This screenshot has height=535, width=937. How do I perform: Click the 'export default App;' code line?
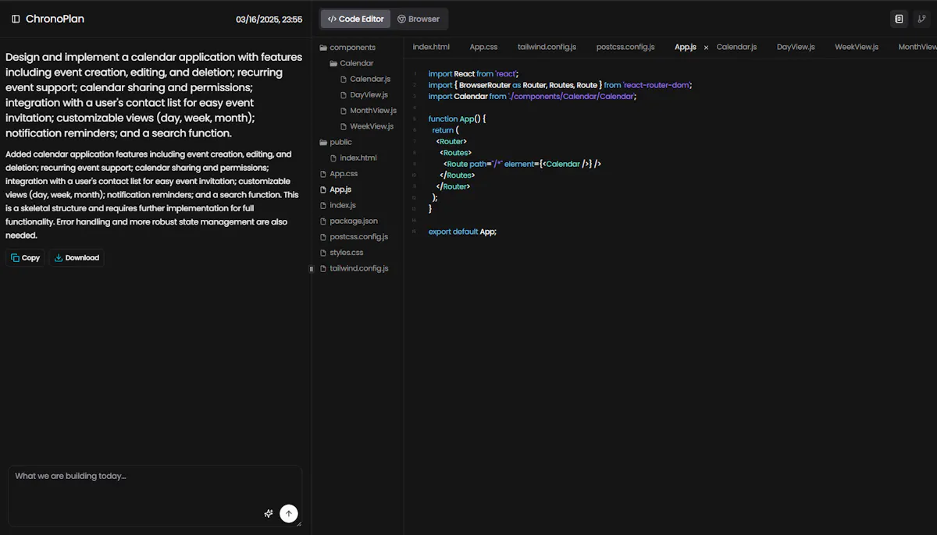[462, 232]
